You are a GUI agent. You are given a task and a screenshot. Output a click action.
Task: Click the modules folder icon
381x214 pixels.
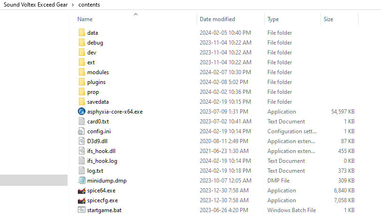pyautogui.click(x=82, y=72)
